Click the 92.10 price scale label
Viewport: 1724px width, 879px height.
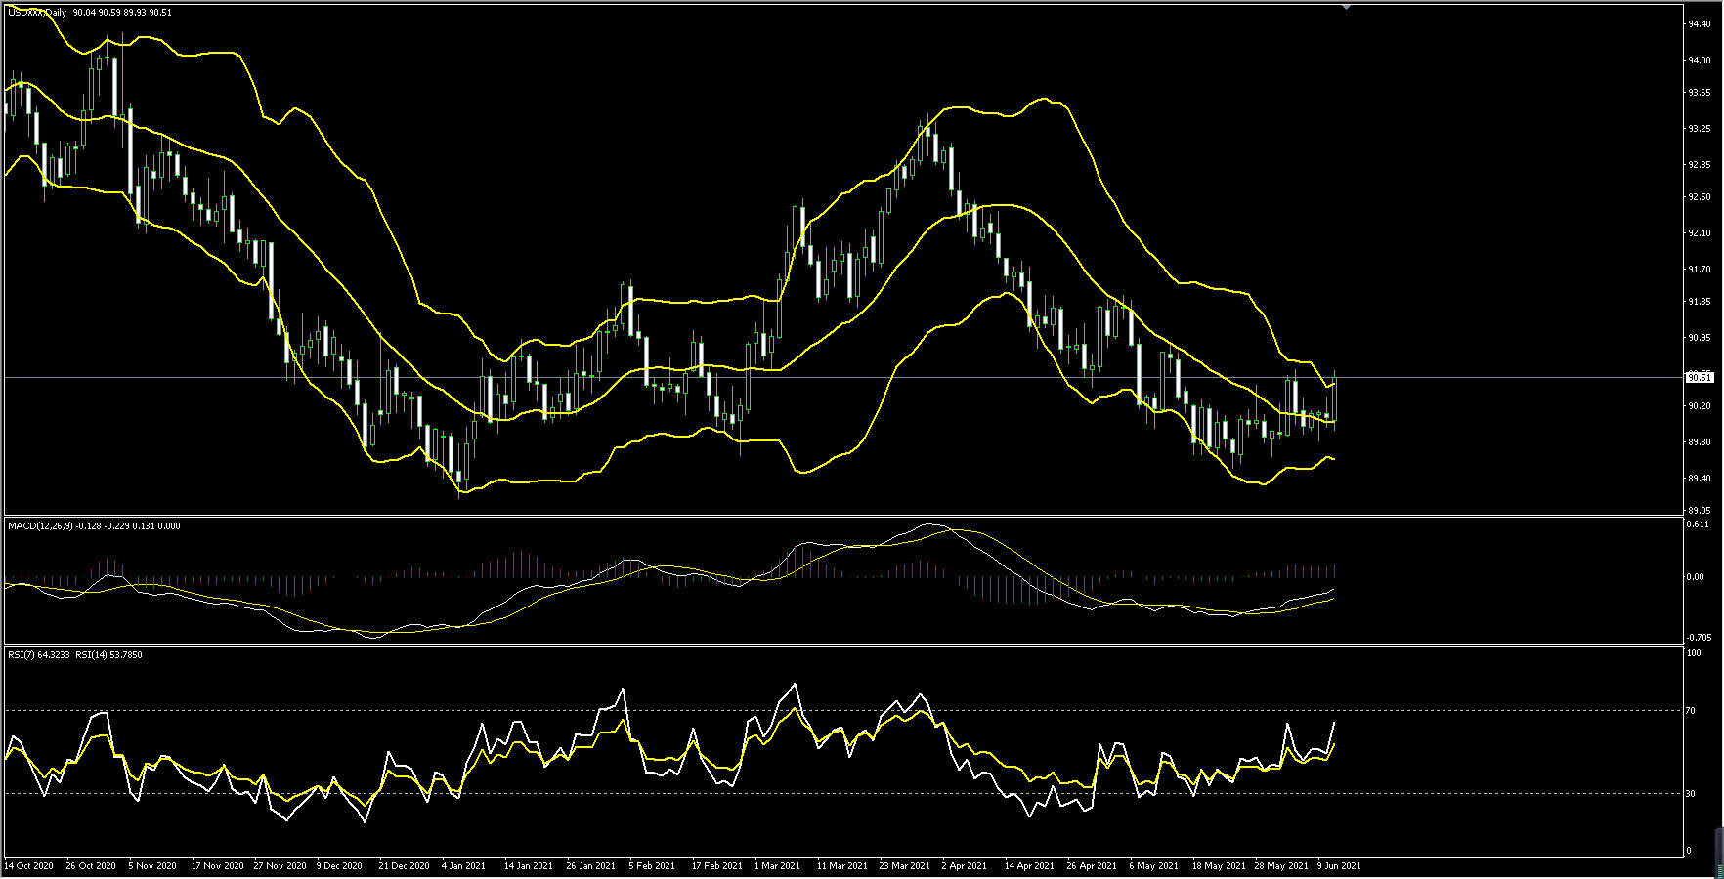pos(1699,233)
